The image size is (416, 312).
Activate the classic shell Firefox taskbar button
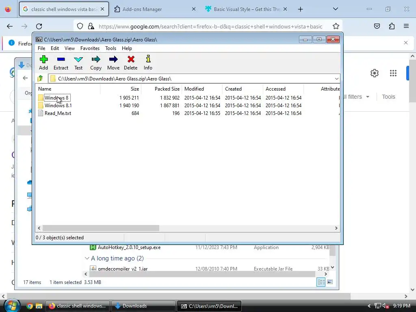click(x=78, y=306)
